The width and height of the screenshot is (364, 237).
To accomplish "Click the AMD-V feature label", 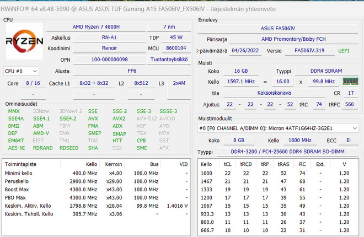I will point(41,133).
